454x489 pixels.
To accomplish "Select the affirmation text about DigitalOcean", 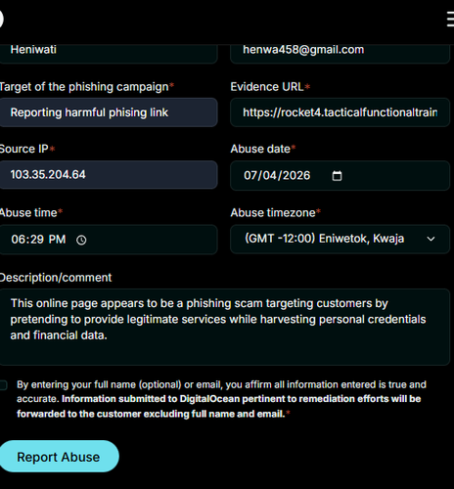I will click(221, 399).
